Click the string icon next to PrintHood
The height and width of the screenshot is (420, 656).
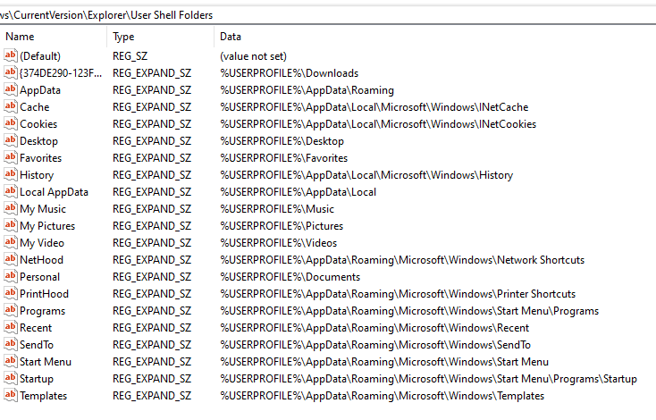(x=11, y=294)
